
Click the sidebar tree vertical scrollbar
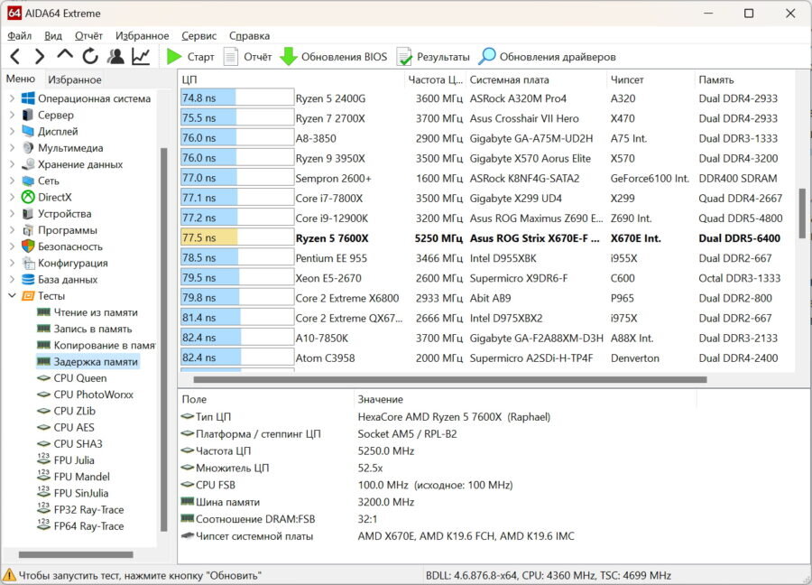pos(163,339)
